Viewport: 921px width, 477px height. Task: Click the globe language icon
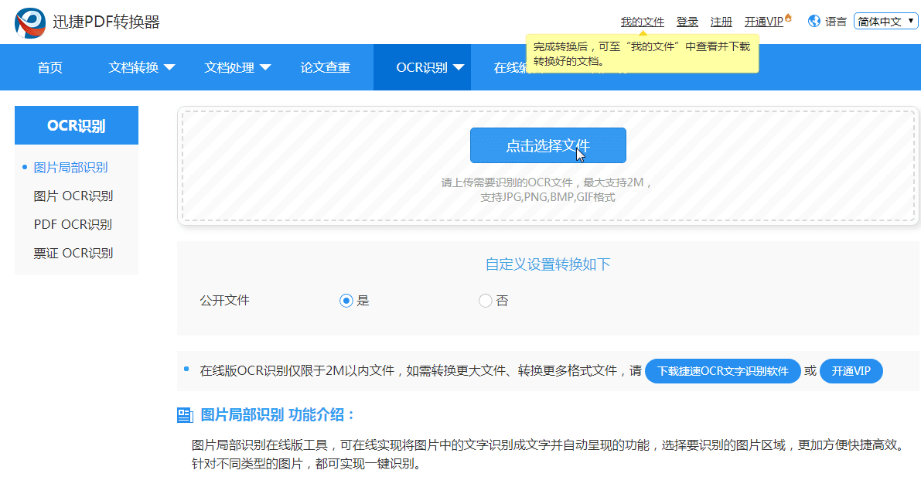(x=814, y=21)
